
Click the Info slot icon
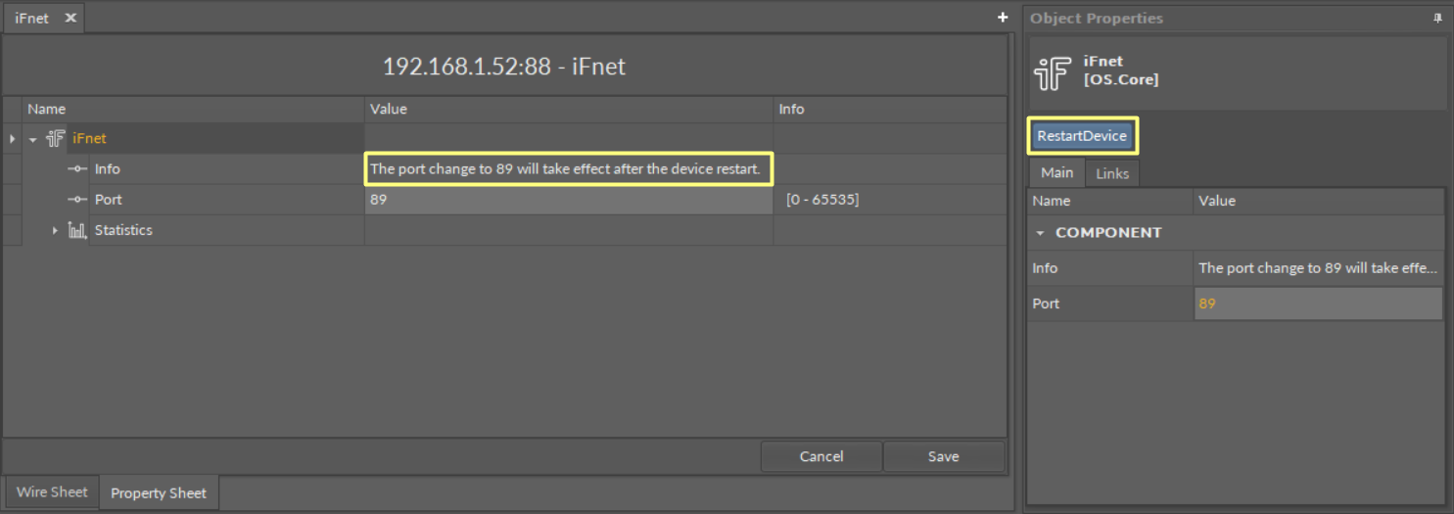[x=77, y=169]
